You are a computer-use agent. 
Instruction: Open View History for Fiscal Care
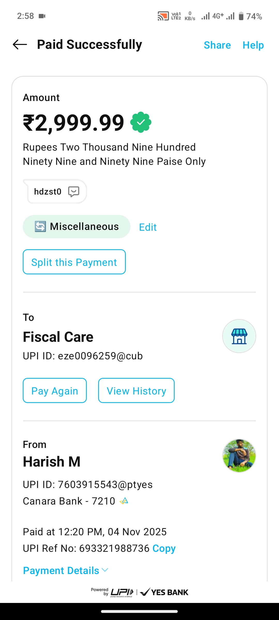click(x=136, y=391)
